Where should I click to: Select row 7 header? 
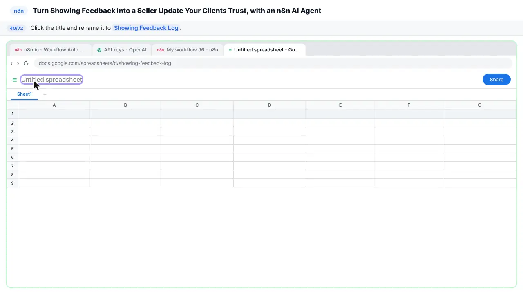[x=13, y=166]
